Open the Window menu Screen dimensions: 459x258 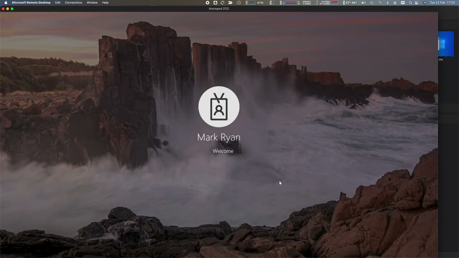click(x=92, y=3)
